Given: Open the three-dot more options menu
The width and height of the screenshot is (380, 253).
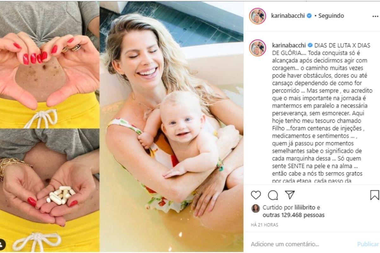Looking at the screenshot, I should (375, 16).
